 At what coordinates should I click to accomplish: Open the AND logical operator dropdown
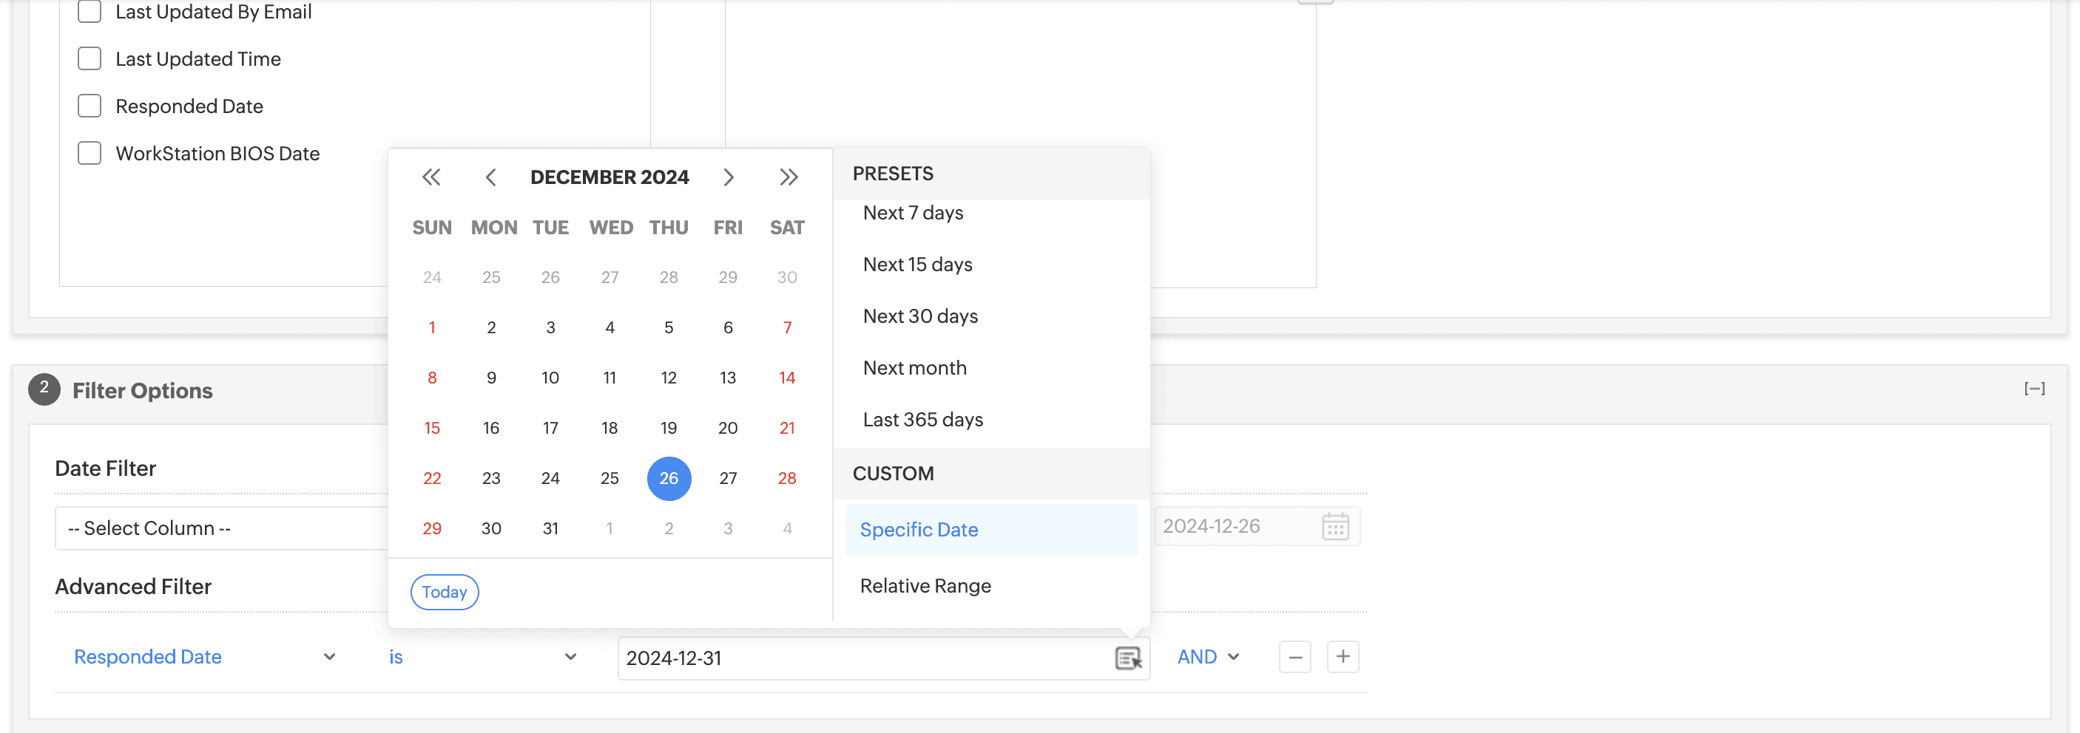click(x=1207, y=657)
